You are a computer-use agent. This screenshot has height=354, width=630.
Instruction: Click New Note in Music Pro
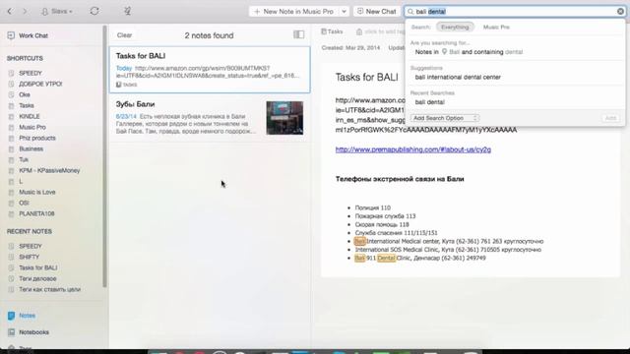[x=294, y=12]
